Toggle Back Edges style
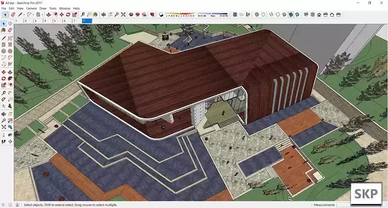Viewport: 388px width, 208px height. click(263, 14)
